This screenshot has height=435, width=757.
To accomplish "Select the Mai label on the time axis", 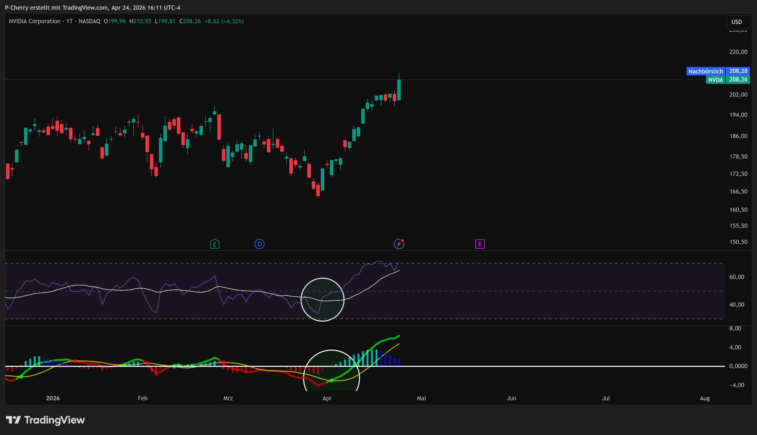I will pyautogui.click(x=421, y=398).
